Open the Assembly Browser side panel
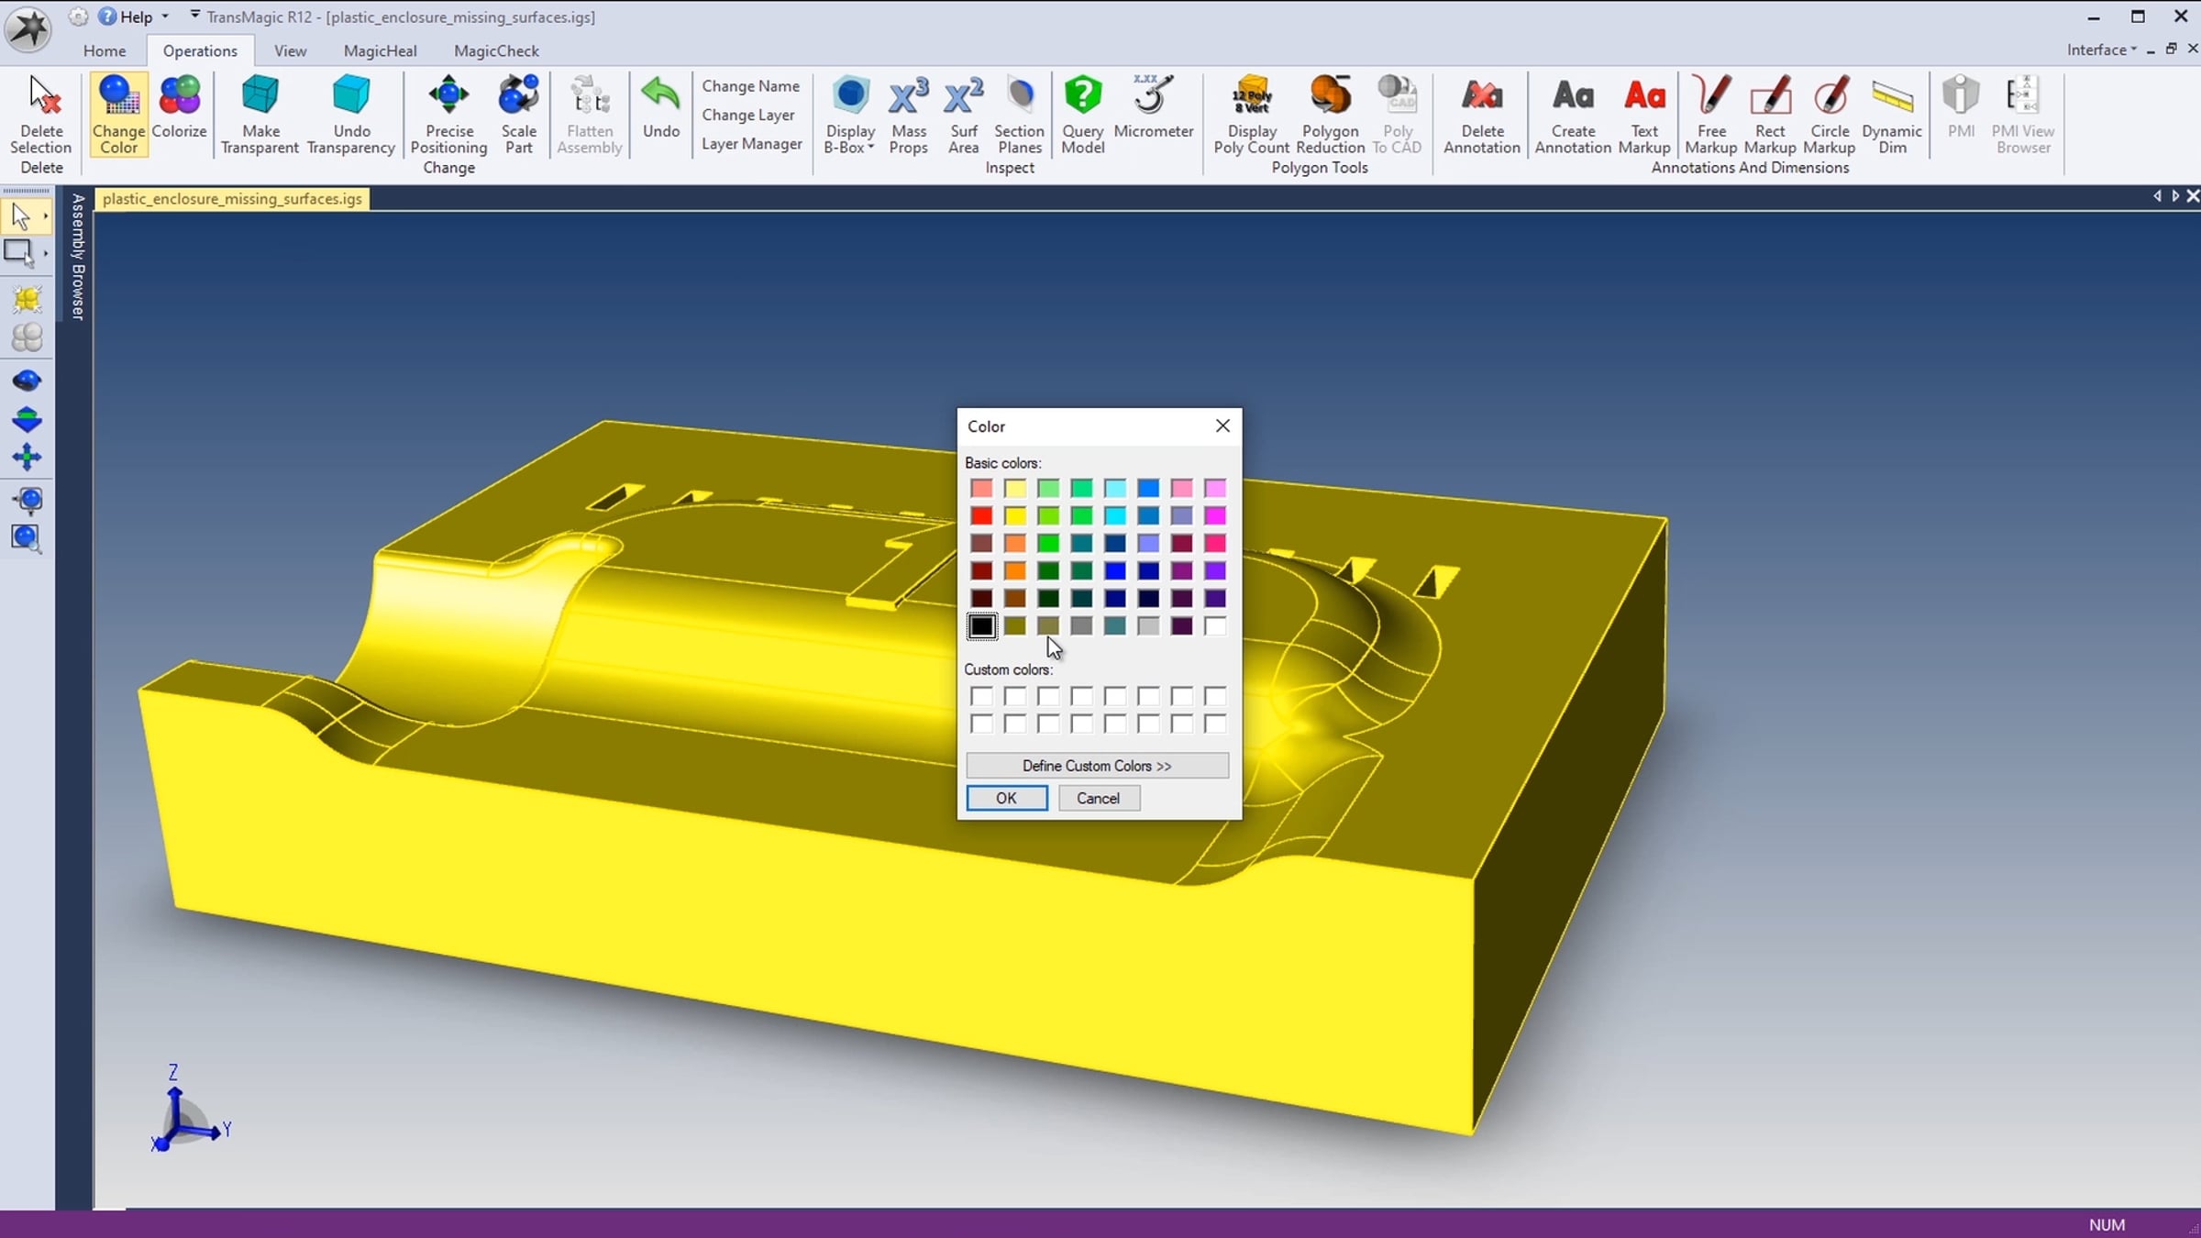The height and width of the screenshot is (1238, 2201). tap(78, 257)
